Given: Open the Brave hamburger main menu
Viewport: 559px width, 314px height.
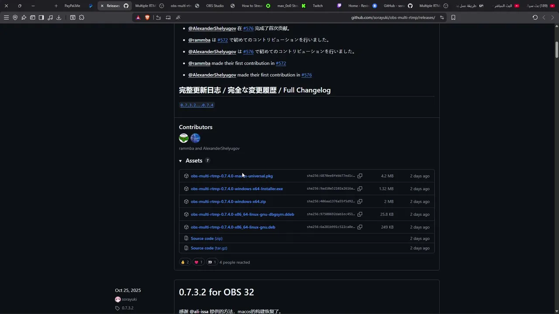Looking at the screenshot, I should click(x=6, y=17).
